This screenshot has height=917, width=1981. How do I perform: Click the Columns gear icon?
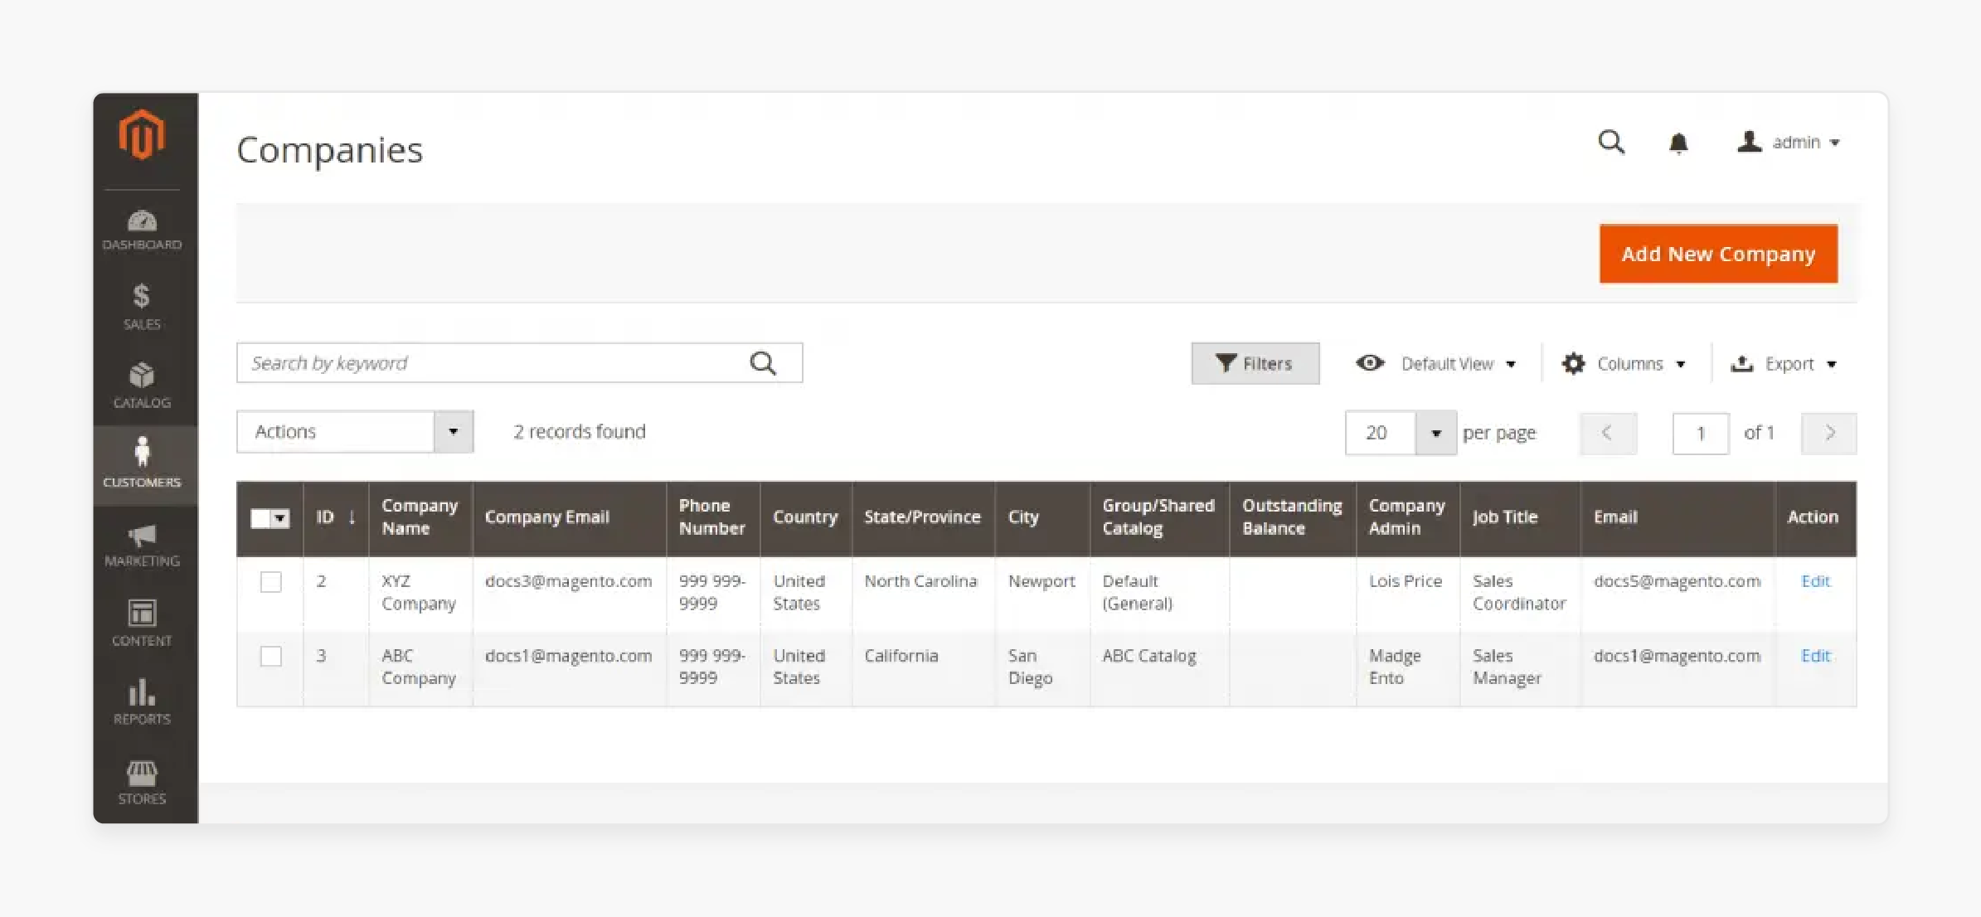tap(1573, 363)
